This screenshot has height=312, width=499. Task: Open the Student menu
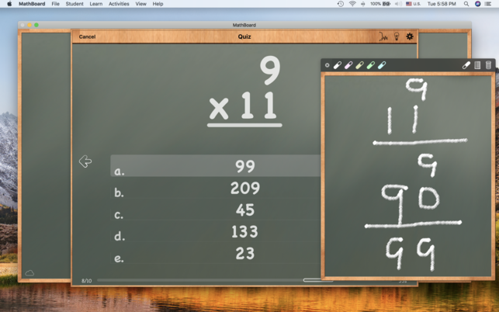(75, 4)
